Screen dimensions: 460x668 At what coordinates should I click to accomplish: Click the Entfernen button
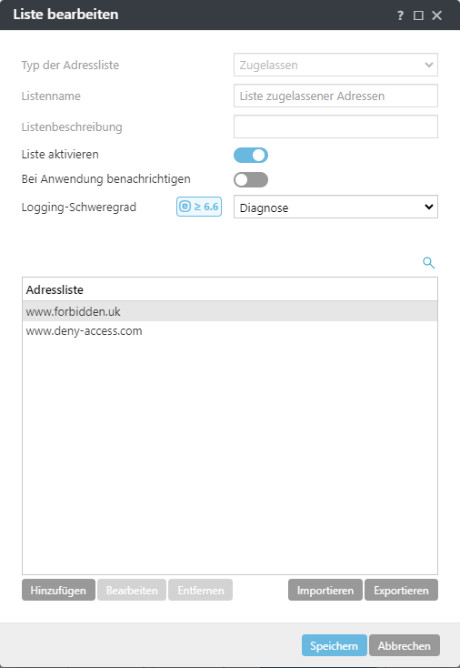pos(200,590)
